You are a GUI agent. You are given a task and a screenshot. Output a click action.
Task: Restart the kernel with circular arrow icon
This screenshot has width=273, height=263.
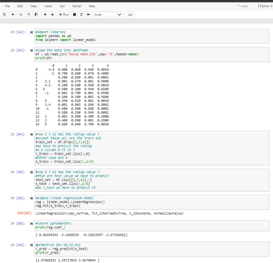(x=81, y=15)
